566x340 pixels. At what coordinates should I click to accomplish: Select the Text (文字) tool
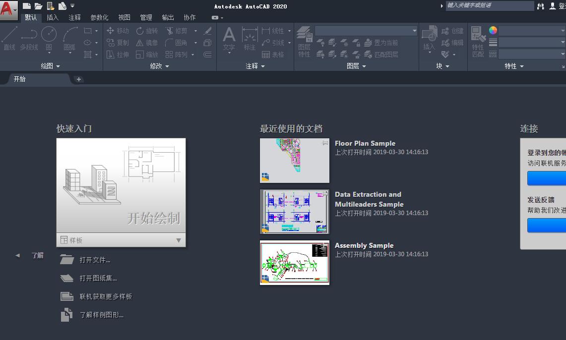pos(229,40)
